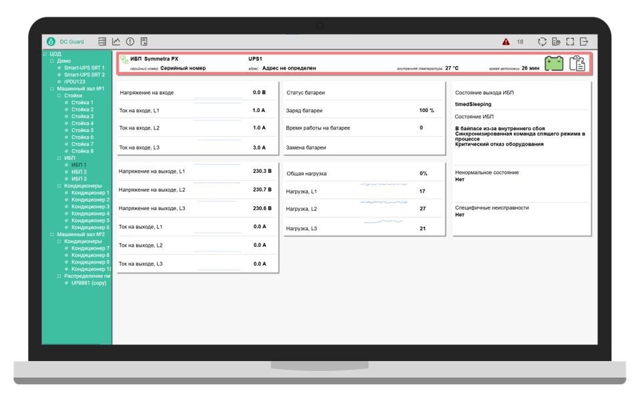Select ИБП 2 in the tree
Screen dimensions: 634x411
tap(79, 171)
